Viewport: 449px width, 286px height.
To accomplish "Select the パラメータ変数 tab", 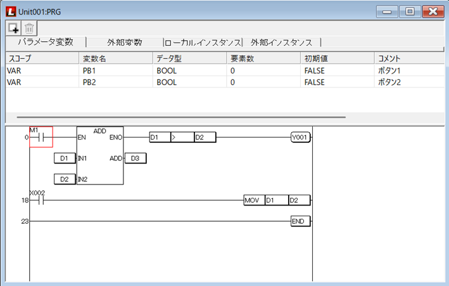I will pos(46,42).
